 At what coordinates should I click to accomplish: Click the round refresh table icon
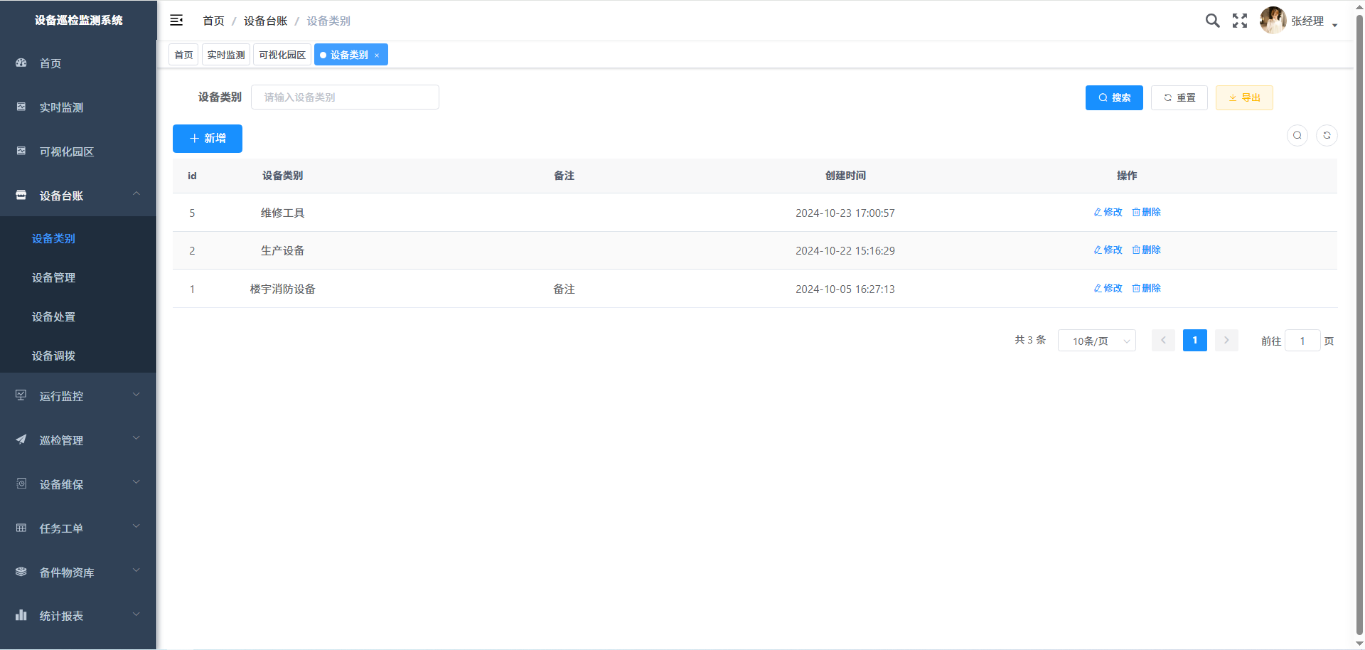(1327, 135)
